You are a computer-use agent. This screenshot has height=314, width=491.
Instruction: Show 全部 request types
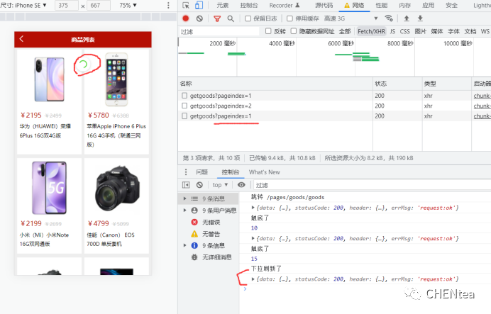tap(345, 31)
